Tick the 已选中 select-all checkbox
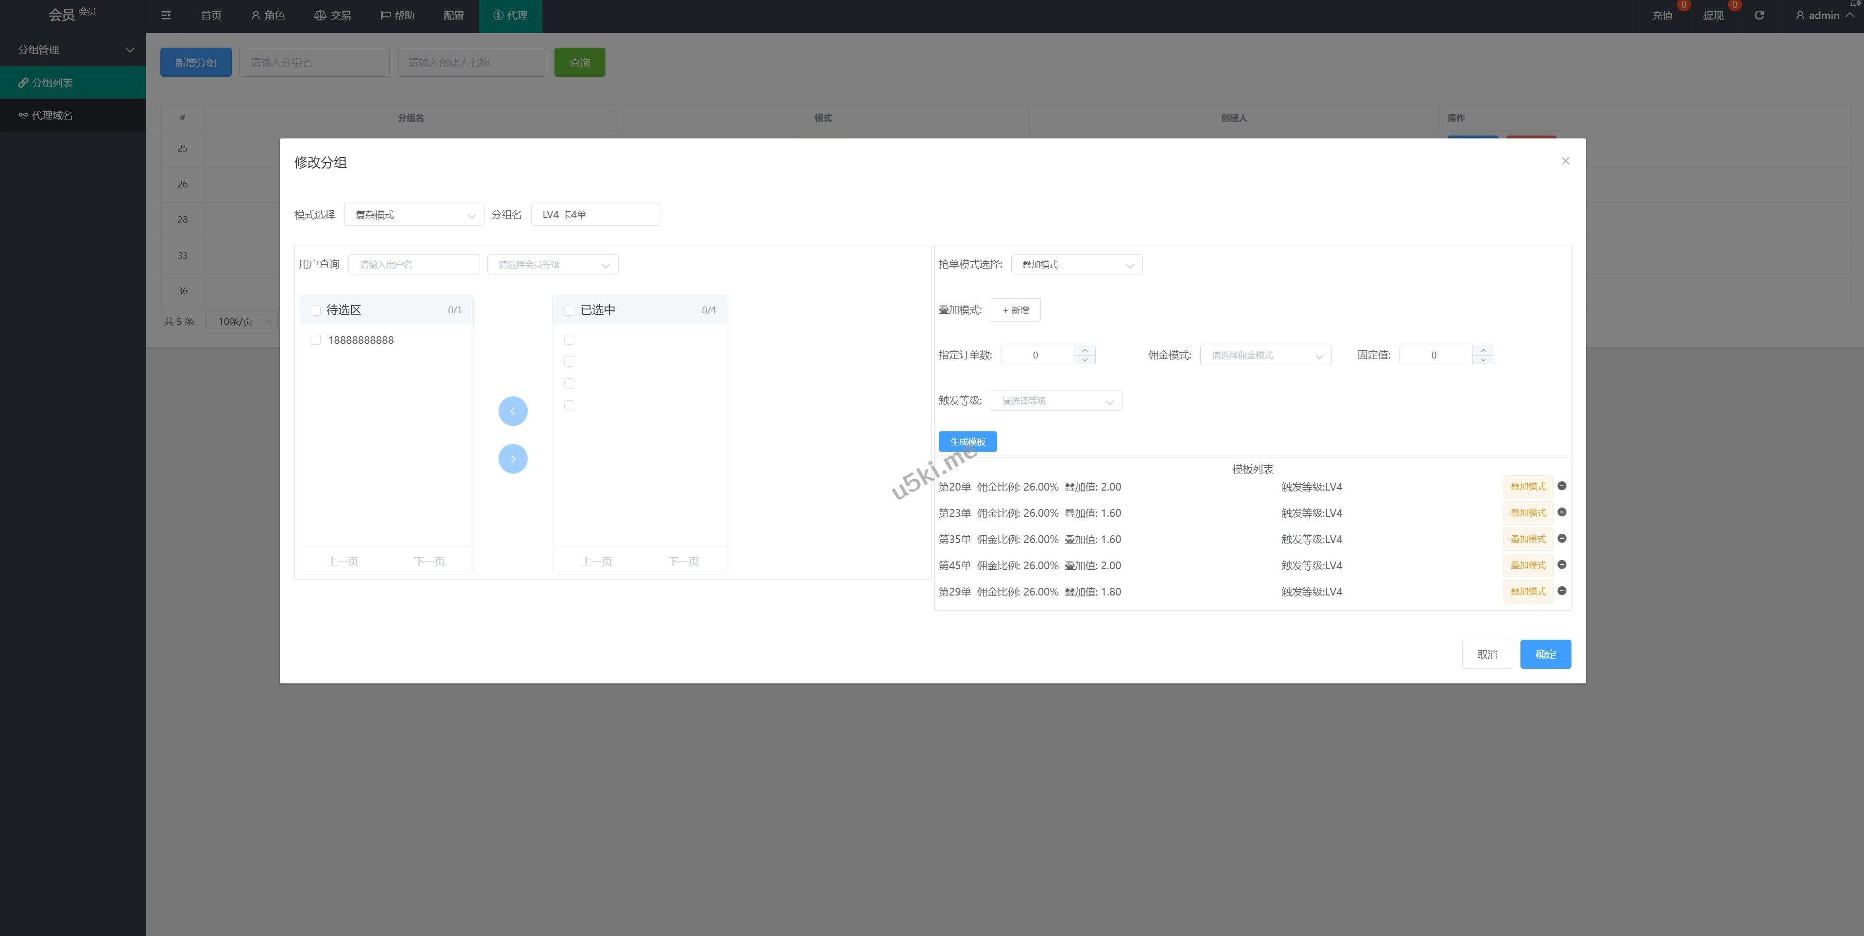Viewport: 1864px width, 936px height. point(569,310)
